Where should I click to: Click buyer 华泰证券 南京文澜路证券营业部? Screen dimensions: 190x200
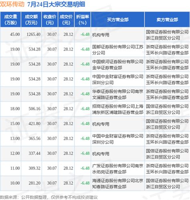[x=117, y=94]
